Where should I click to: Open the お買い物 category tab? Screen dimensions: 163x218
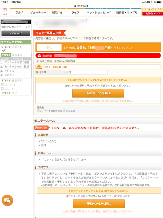point(57,12)
